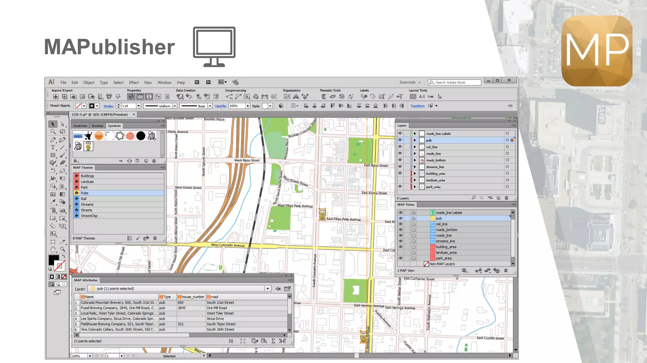Viewport: 647px width, 363px height.
Task: Open the Layer dropdown in MAP Attributes
Action: [x=268, y=289]
